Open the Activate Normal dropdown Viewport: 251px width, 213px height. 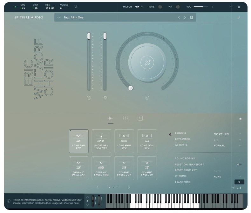click(x=227, y=145)
